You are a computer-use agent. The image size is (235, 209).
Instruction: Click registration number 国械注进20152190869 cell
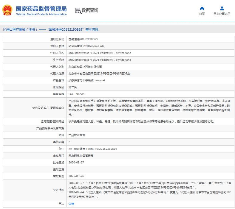tap(83, 39)
